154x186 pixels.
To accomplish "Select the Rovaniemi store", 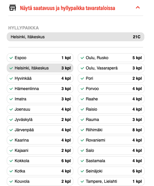I will tap(111, 140).
